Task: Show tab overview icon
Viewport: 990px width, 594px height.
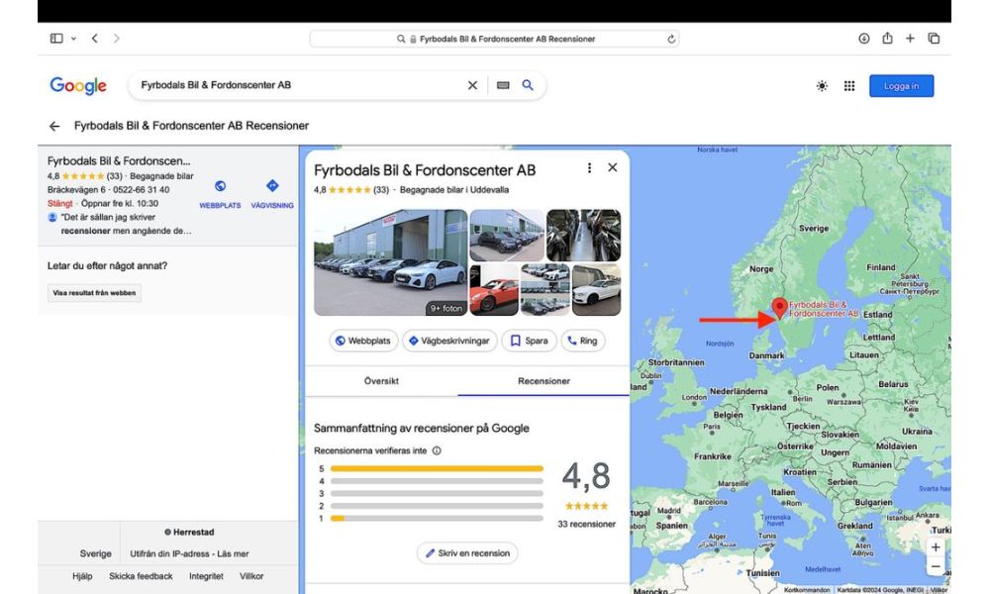Action: (934, 39)
